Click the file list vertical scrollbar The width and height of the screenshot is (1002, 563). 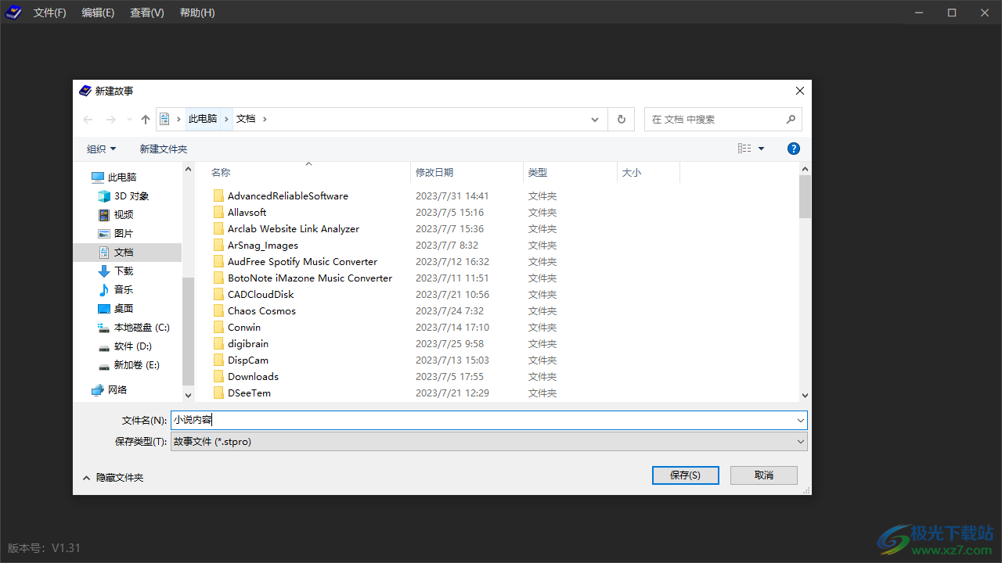805,281
